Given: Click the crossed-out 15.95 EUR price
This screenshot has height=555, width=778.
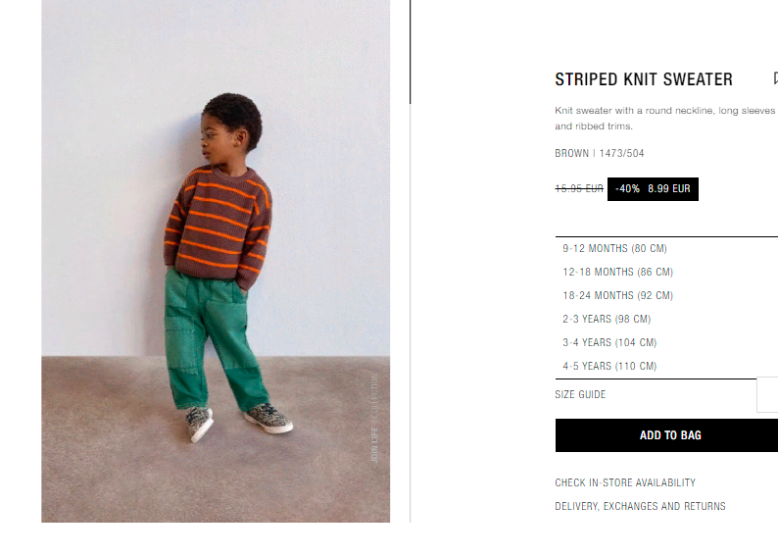Looking at the screenshot, I should pos(579,188).
